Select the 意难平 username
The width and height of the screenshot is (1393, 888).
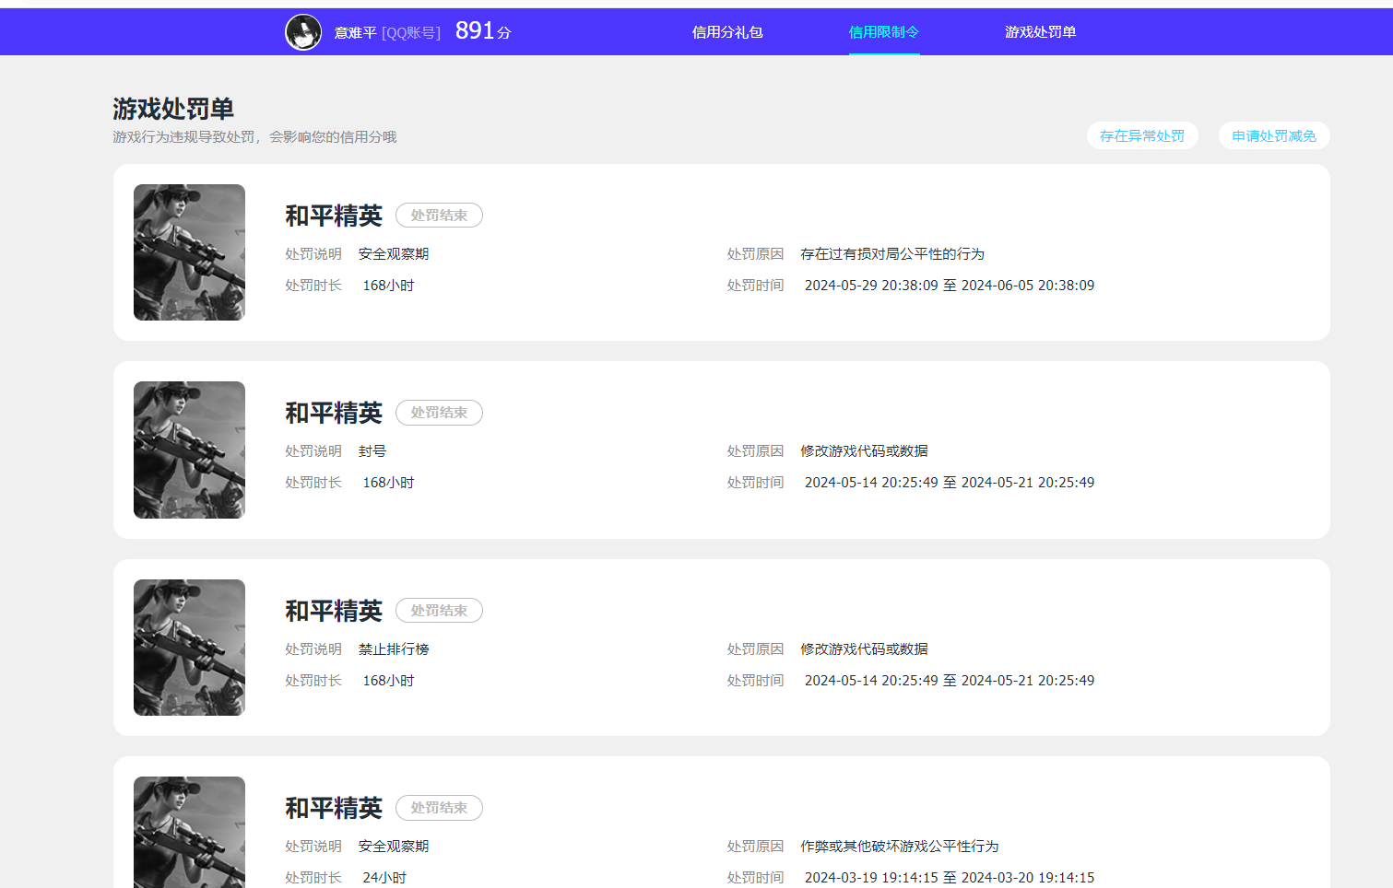tap(354, 31)
